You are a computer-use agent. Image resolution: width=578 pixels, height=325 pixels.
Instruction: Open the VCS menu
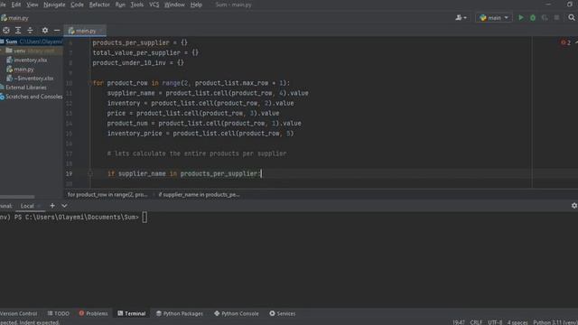click(154, 5)
